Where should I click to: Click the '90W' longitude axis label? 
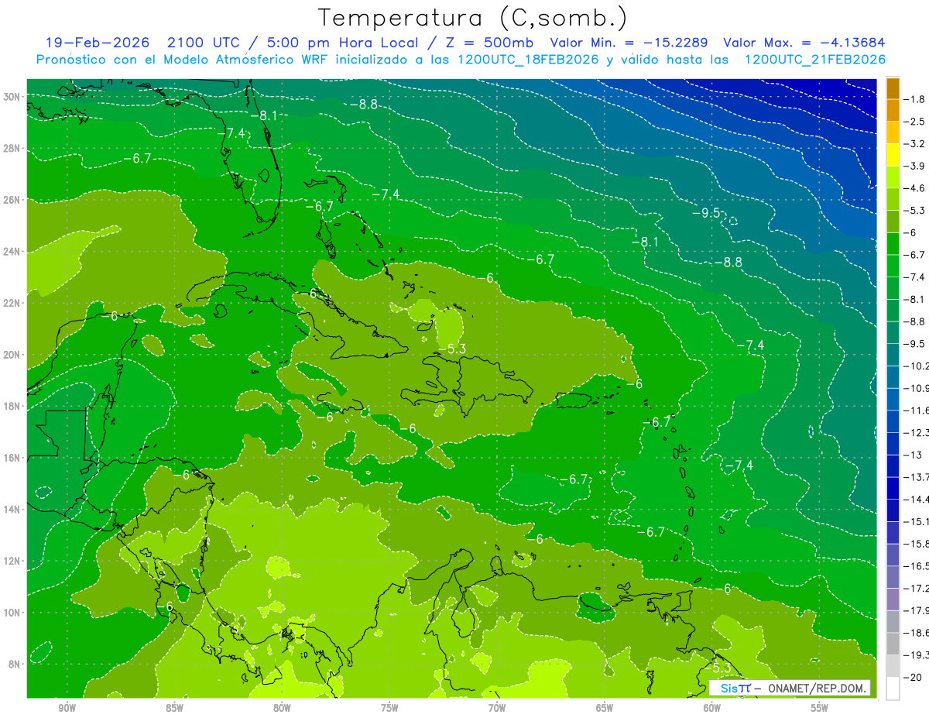point(67,708)
